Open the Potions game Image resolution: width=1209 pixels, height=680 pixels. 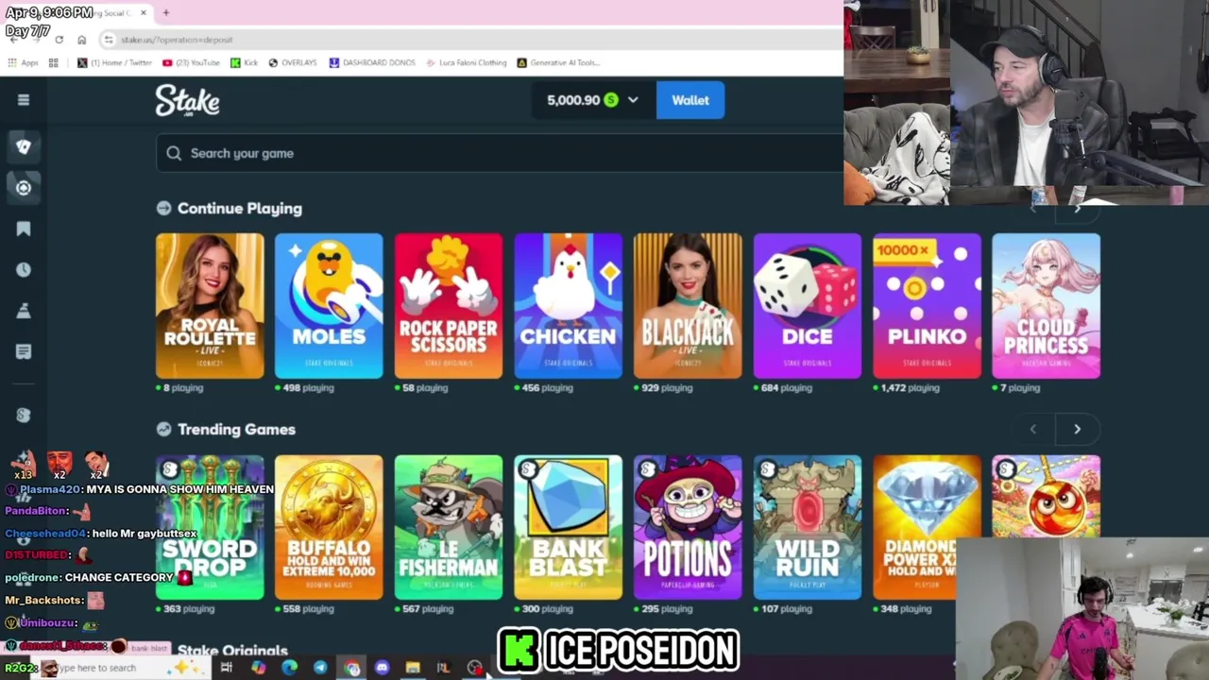click(688, 527)
